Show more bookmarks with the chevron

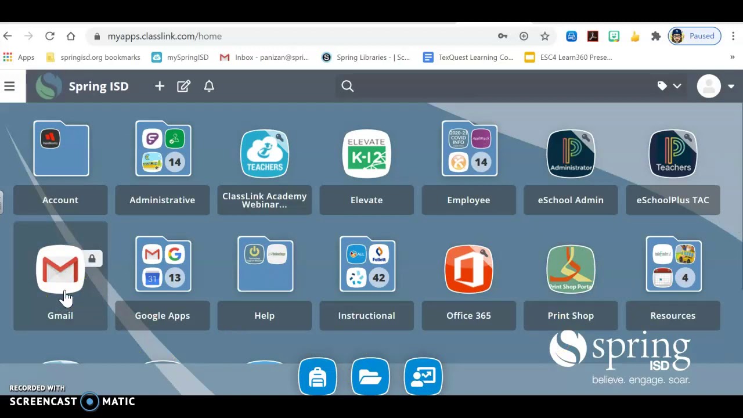pos(732,57)
